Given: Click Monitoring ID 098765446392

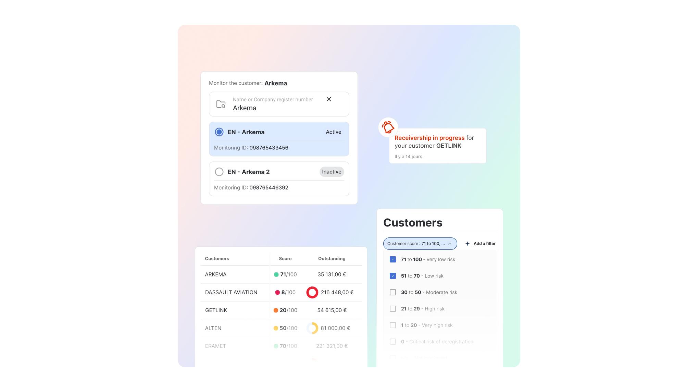Looking at the screenshot, I should pyautogui.click(x=251, y=187).
